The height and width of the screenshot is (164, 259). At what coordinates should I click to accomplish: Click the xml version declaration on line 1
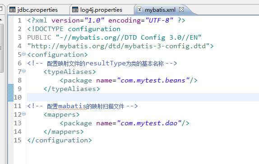(106, 20)
